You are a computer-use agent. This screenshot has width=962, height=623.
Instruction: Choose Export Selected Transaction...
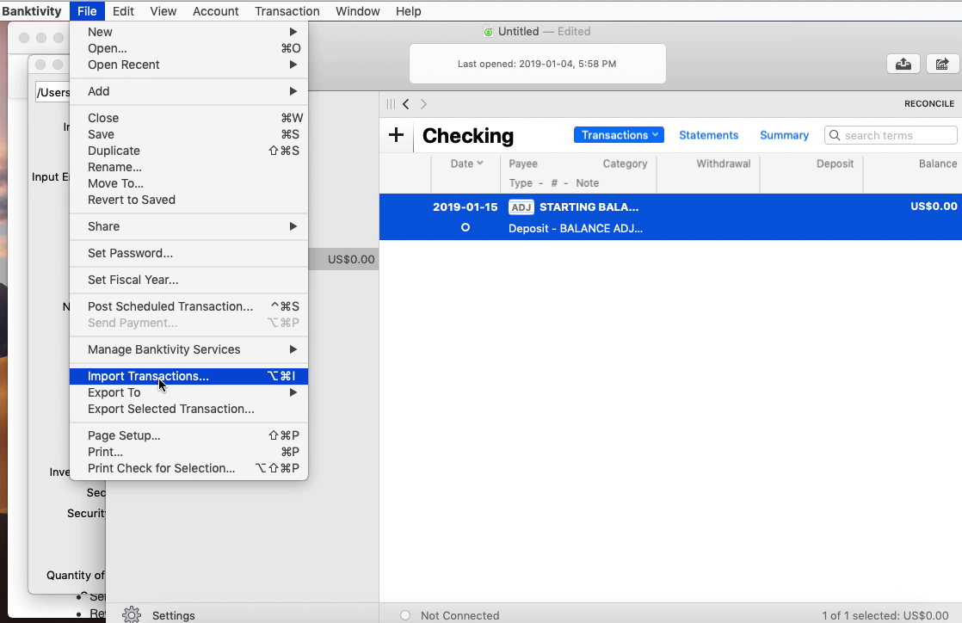(188, 410)
